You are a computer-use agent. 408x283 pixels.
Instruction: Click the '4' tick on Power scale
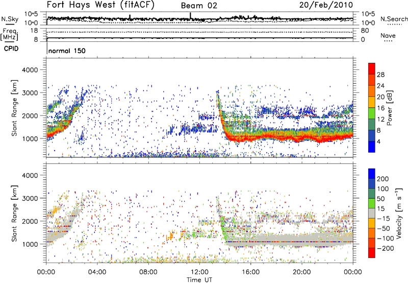click(x=379, y=141)
